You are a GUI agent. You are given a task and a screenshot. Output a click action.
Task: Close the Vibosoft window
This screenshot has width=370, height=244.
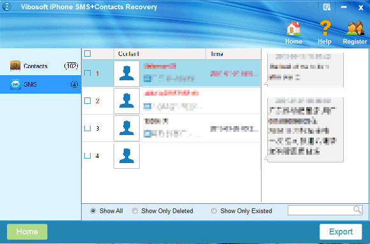360,8
